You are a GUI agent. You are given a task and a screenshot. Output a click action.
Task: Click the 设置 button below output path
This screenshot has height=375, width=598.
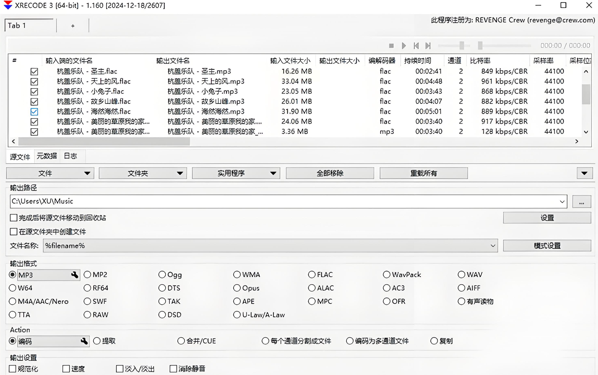[547, 218]
